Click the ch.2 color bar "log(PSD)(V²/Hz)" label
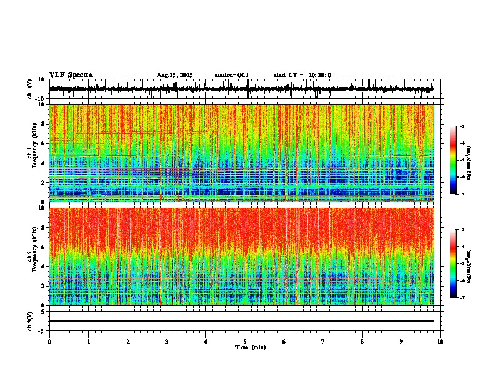496x383 pixels. 469,266
